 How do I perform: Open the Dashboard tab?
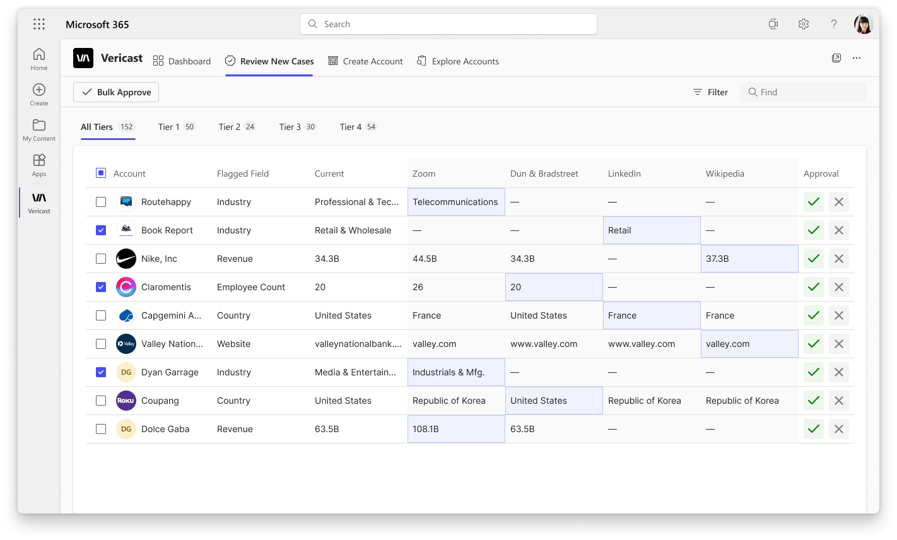tap(182, 61)
